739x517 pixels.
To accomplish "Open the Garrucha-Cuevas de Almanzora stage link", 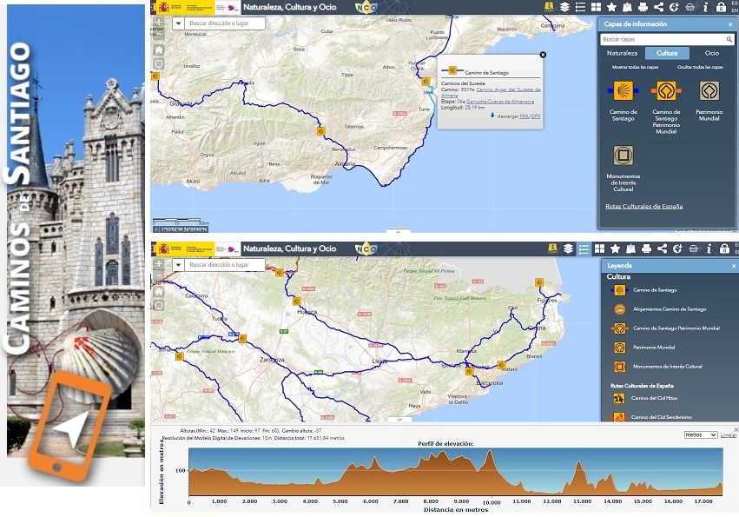I will pyautogui.click(x=500, y=102).
